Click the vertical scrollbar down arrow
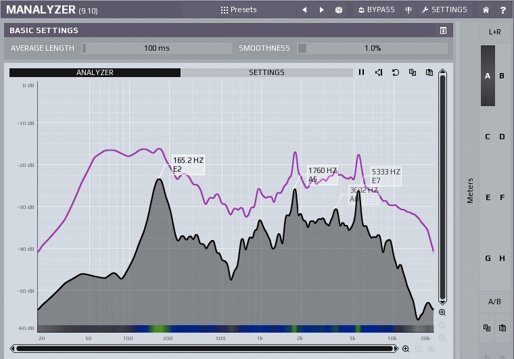 pos(442,302)
